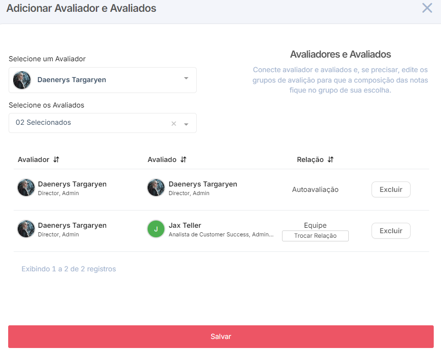Click evaluator avatar in the Jax Teller row
The image size is (441, 353).
click(x=26, y=229)
